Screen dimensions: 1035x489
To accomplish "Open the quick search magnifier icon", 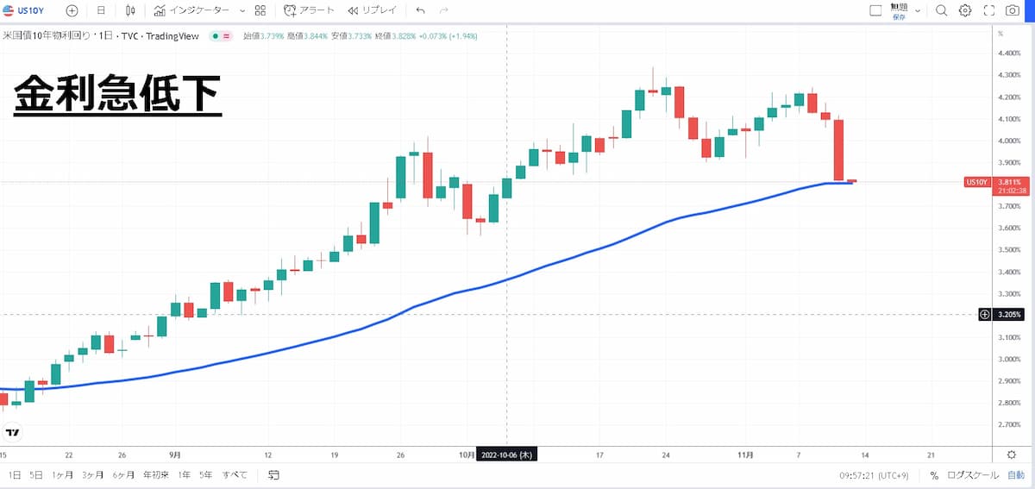I will point(941,11).
